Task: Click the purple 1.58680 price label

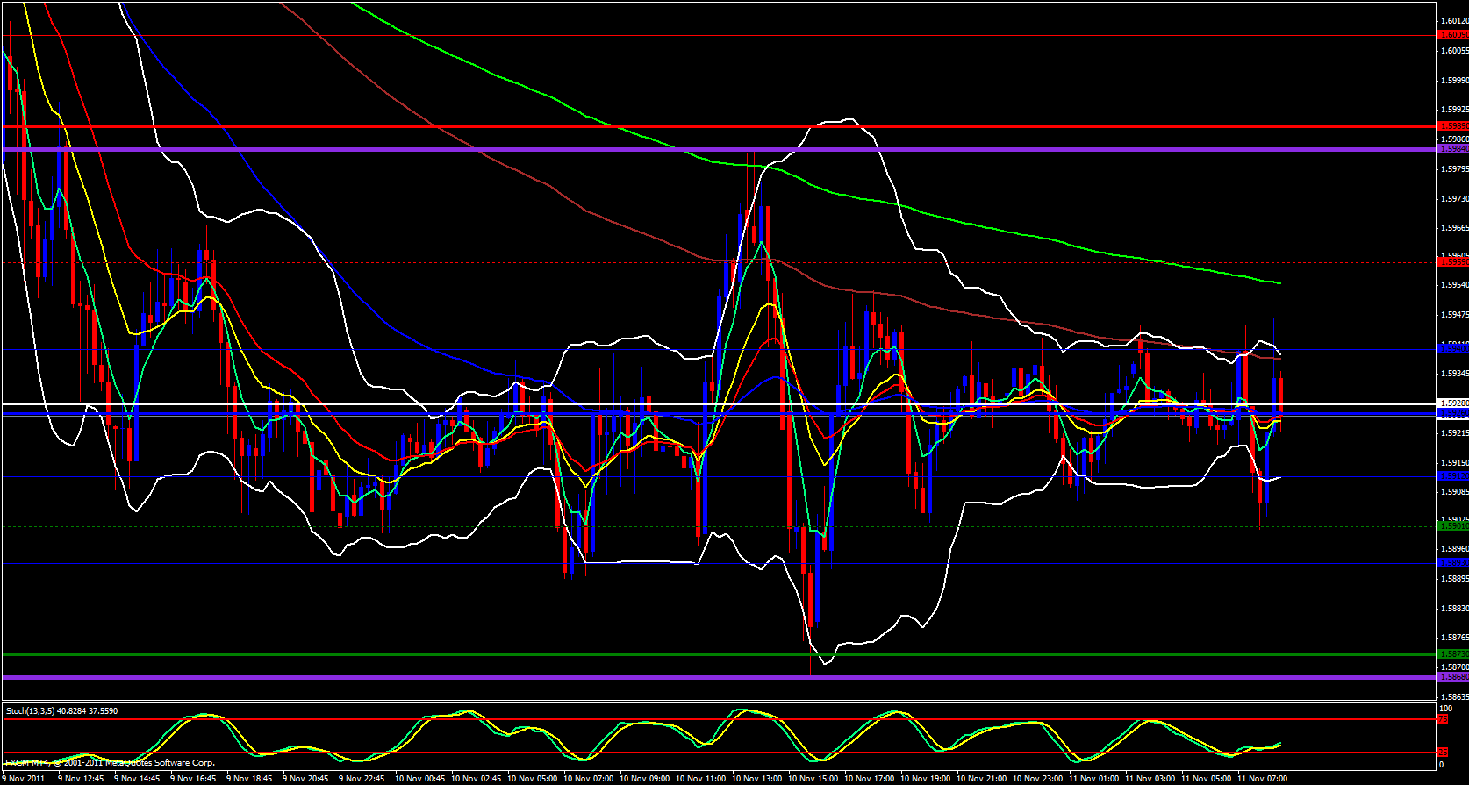Action: point(1452,677)
